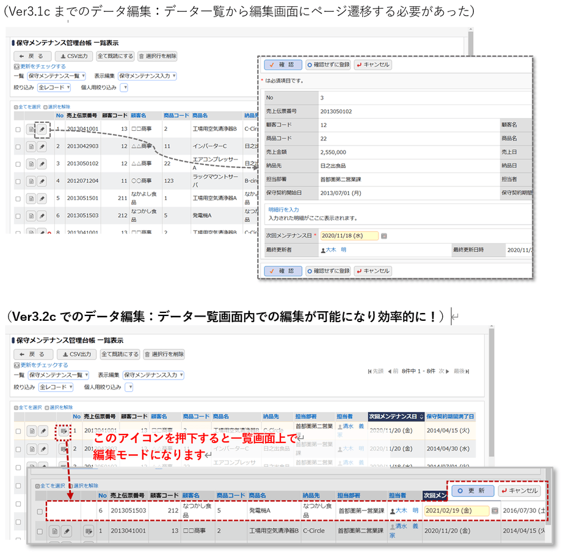Expand the 絞り込み 全レコード filter dropdown

(x=54, y=87)
